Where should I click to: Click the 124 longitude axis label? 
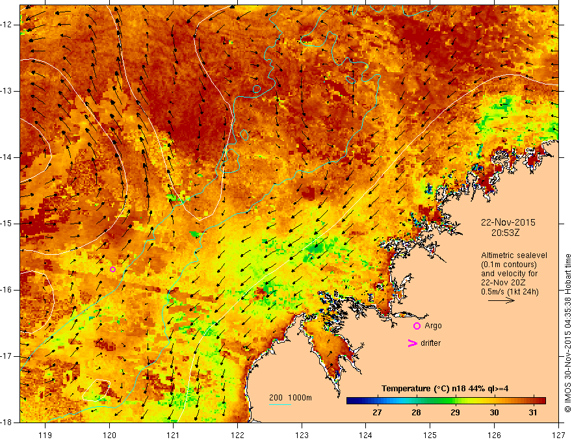(366, 435)
